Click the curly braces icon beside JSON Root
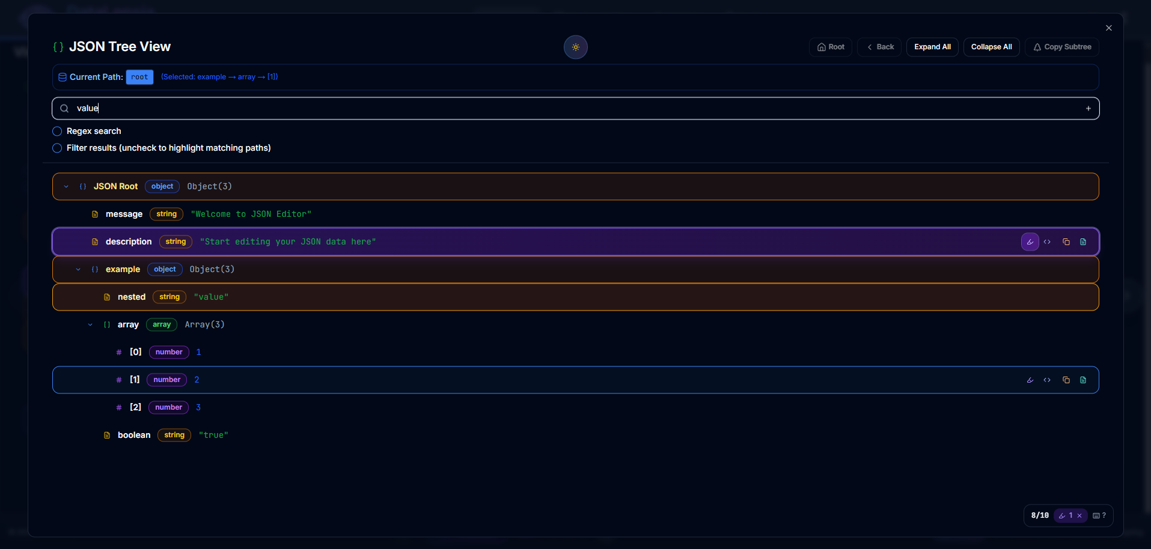Viewport: 1151px width, 549px height. point(83,187)
